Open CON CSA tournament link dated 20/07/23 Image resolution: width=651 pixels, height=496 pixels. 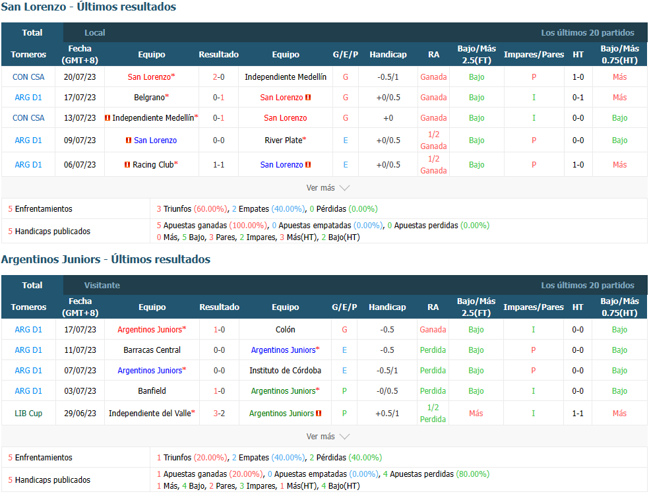[28, 77]
